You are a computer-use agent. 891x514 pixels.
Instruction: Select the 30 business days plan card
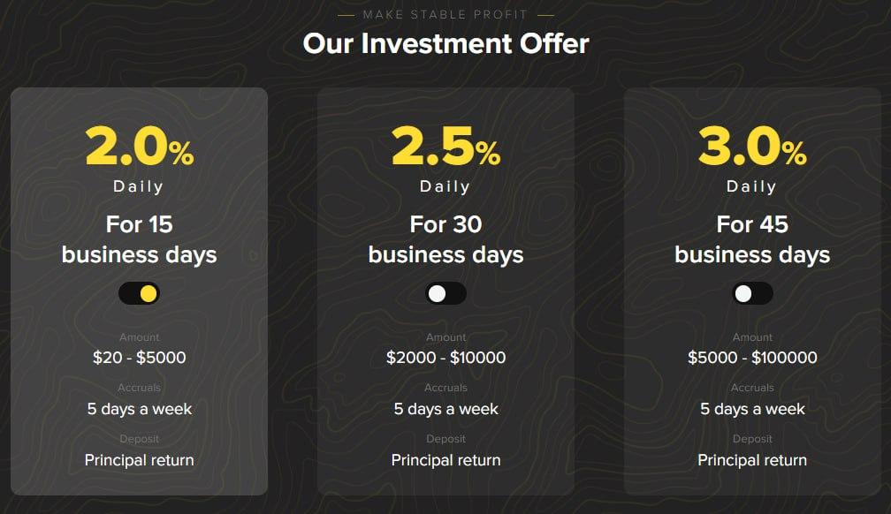[x=446, y=291]
